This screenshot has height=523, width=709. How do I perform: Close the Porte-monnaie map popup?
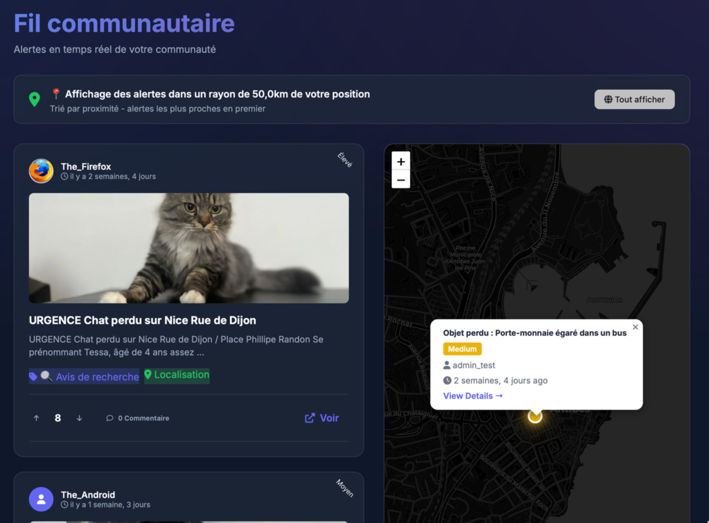point(635,326)
